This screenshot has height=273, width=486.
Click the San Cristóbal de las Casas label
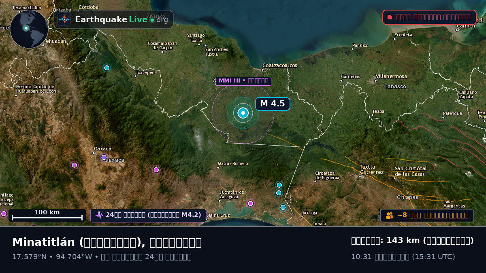(x=411, y=171)
